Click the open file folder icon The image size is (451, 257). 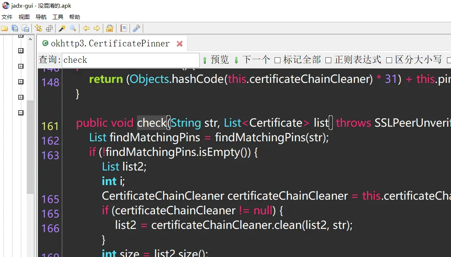[4, 28]
